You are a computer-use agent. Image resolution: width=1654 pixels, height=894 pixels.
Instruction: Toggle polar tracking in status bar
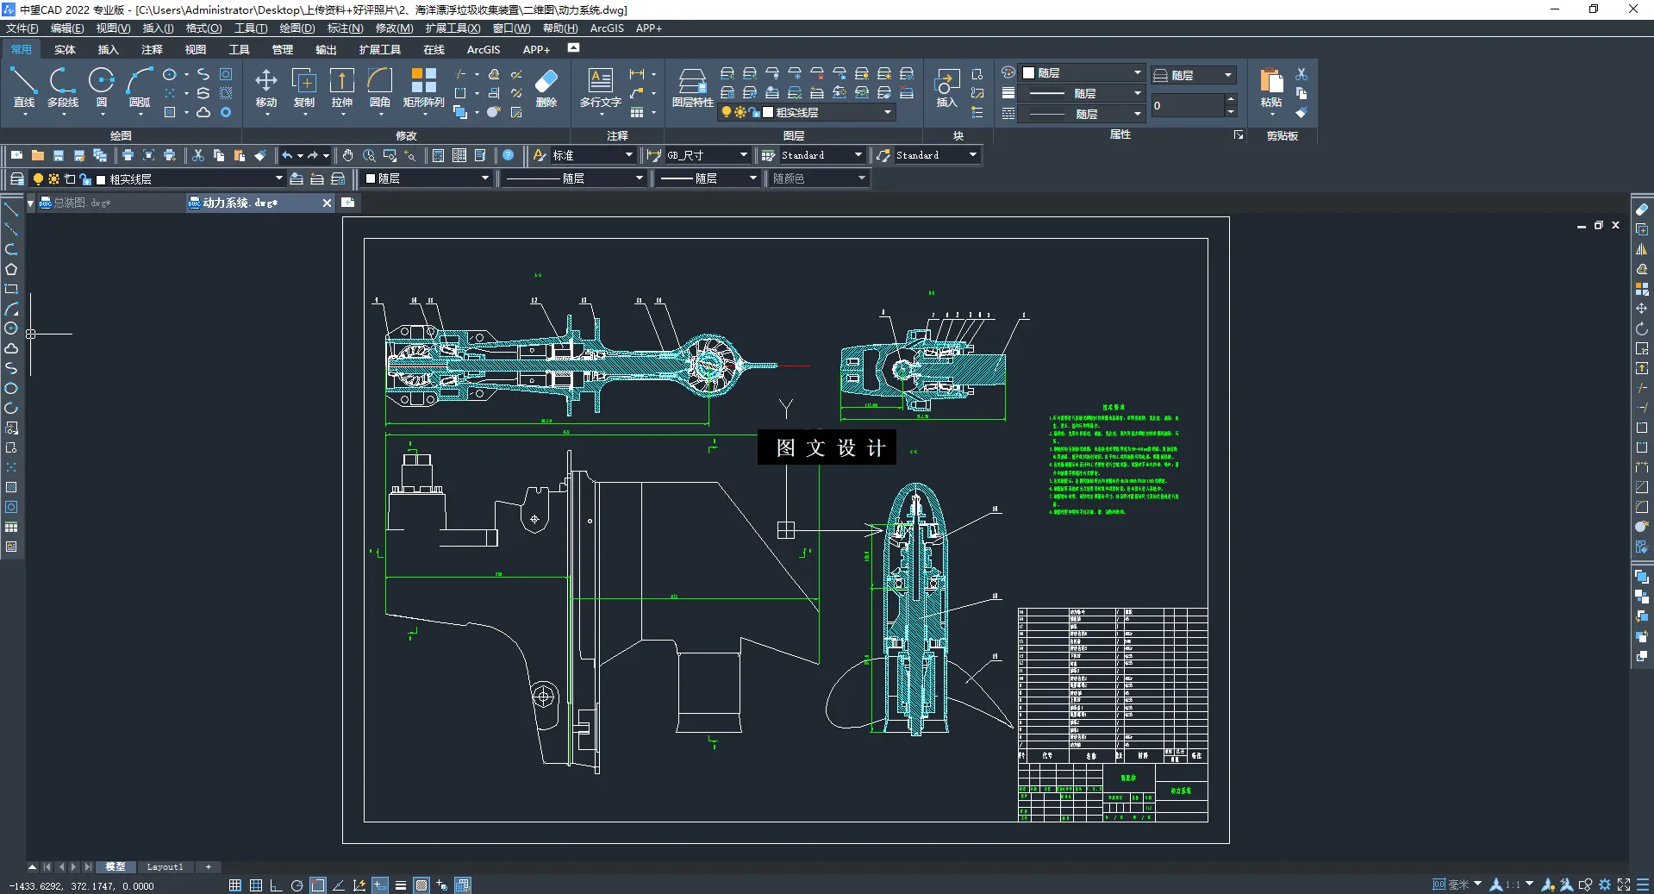click(296, 885)
